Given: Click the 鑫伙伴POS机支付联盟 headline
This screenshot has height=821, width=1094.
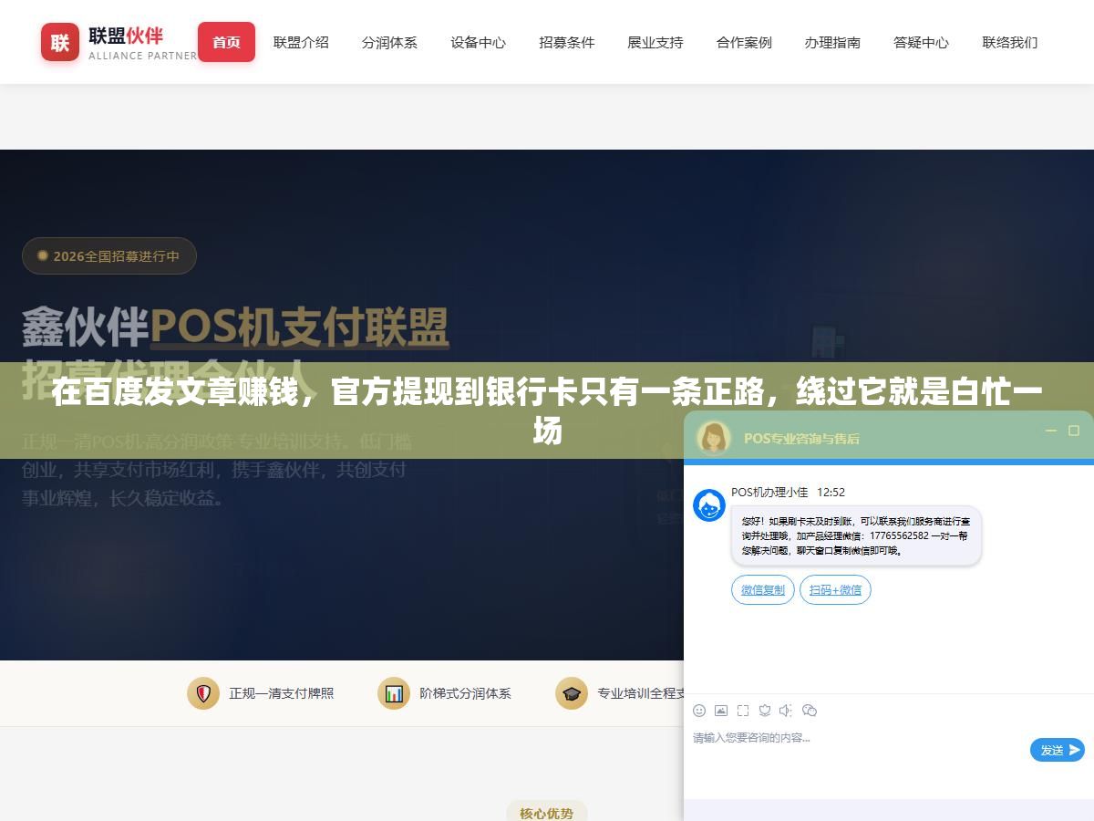Looking at the screenshot, I should point(235,327).
